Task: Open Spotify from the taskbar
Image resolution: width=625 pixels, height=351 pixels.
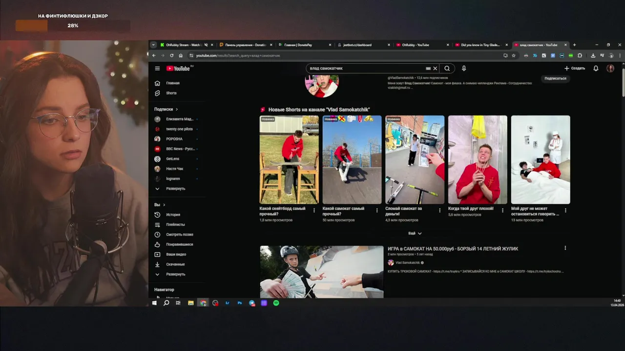Action: click(276, 303)
